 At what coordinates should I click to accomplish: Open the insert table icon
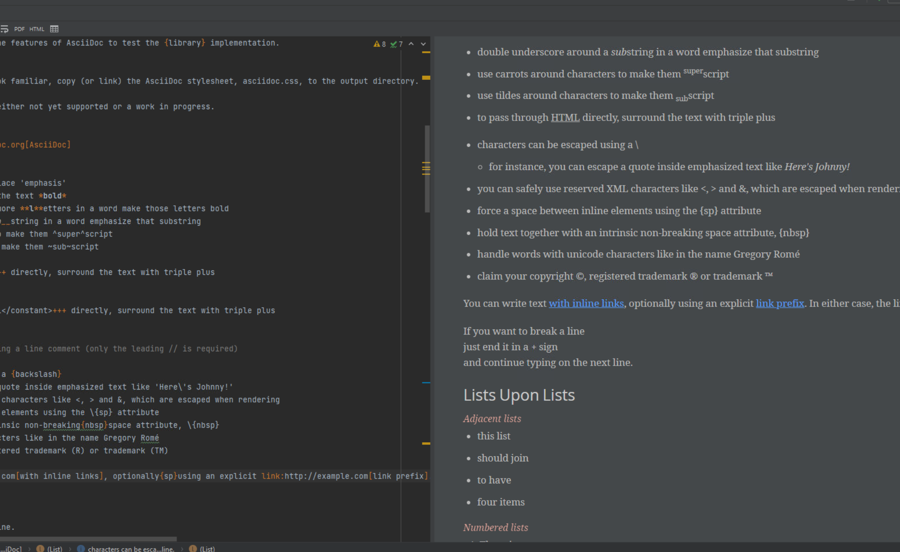[54, 28]
